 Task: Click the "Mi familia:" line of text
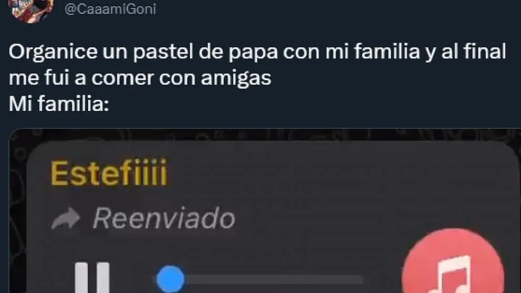click(x=59, y=104)
